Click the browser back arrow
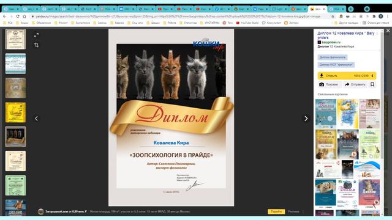This screenshot has height=220, width=392. click(5, 16)
